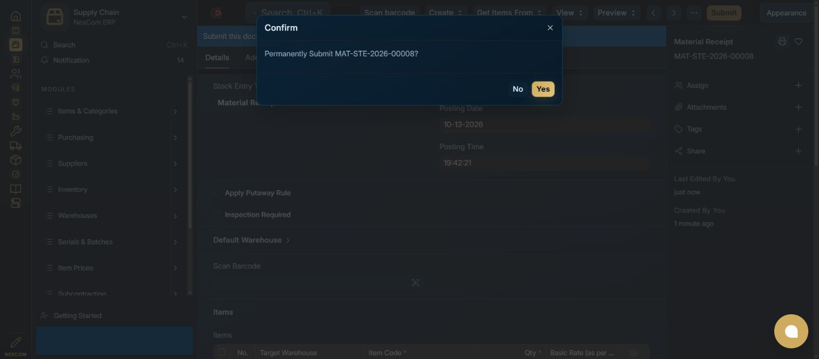Open the View dropdown menu
This screenshot has width=819, height=359.
coord(570,13)
